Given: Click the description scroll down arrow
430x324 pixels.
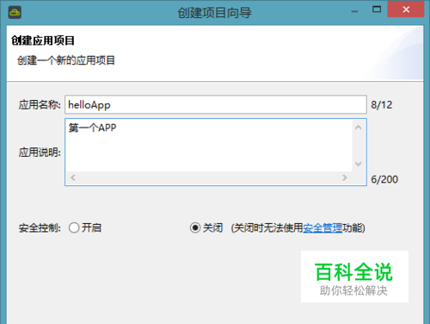Looking at the screenshot, I should tap(359, 164).
